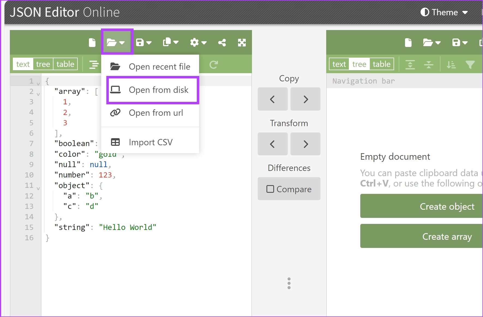Viewport: 483px width, 317px height.
Task: Open the filter tool in the right panel
Action: point(470,64)
